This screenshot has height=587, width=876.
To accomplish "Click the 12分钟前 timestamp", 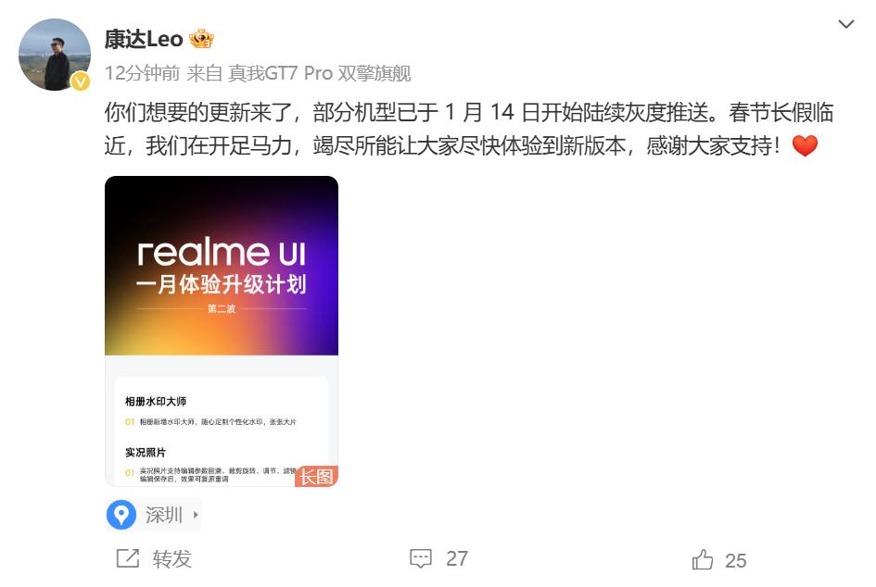I will coord(142,73).
